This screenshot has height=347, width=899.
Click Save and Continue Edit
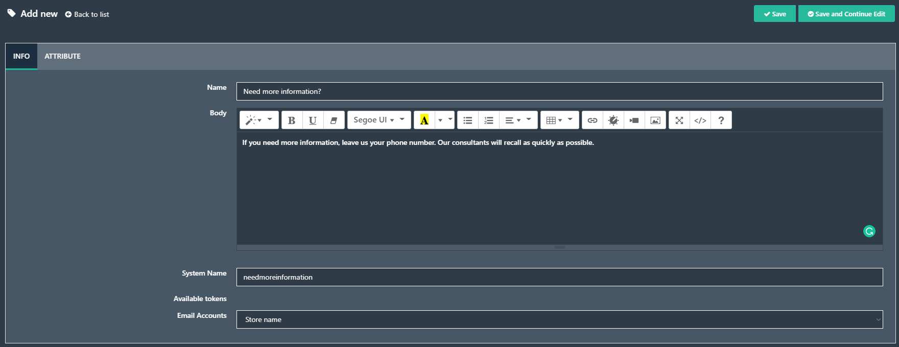coord(846,14)
